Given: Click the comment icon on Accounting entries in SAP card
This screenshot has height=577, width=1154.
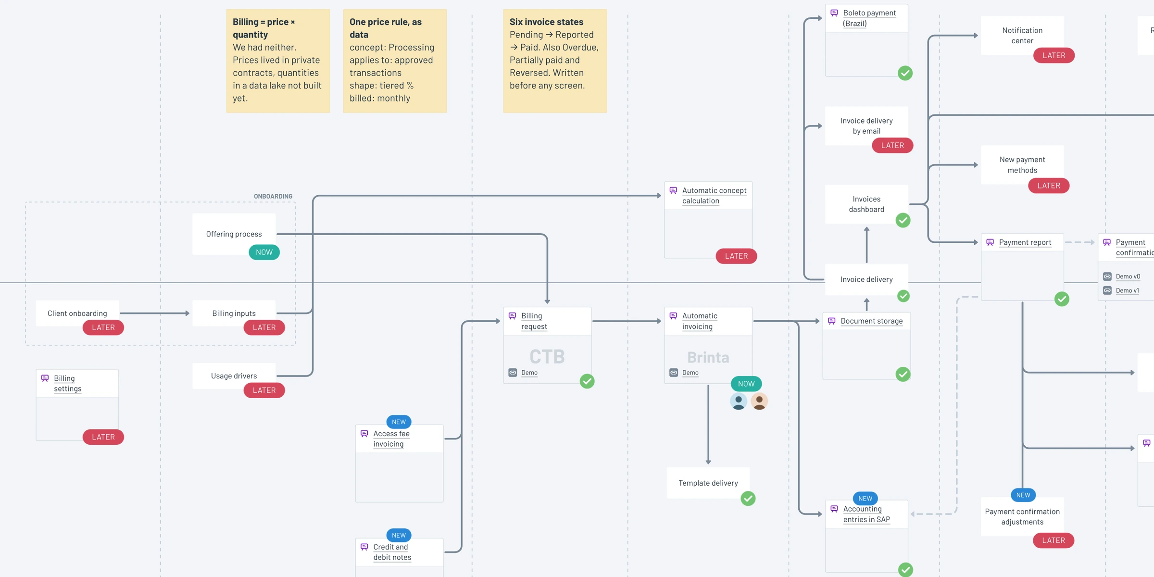Looking at the screenshot, I should tap(834, 509).
